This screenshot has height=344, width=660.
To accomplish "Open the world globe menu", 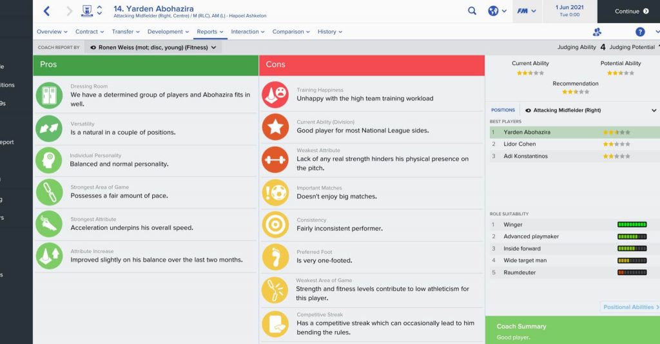I will pos(497,11).
